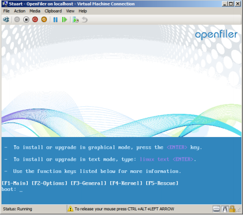Open the View menu

(70, 11)
